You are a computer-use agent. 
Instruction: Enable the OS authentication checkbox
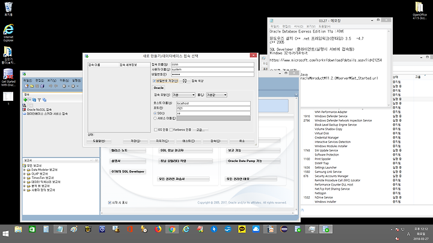point(156,130)
